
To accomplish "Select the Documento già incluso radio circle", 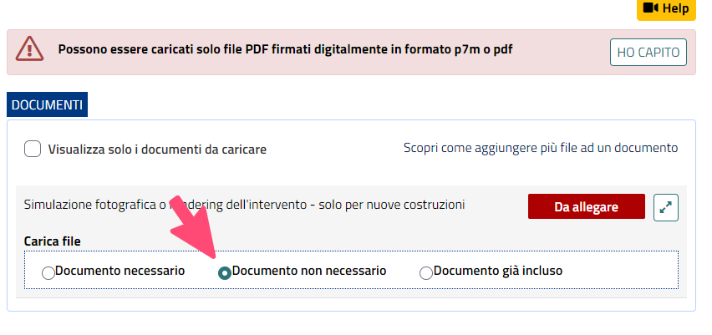I will coord(426,273).
